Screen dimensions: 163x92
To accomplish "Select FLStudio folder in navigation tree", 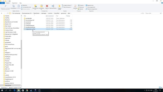I will 7,40.
